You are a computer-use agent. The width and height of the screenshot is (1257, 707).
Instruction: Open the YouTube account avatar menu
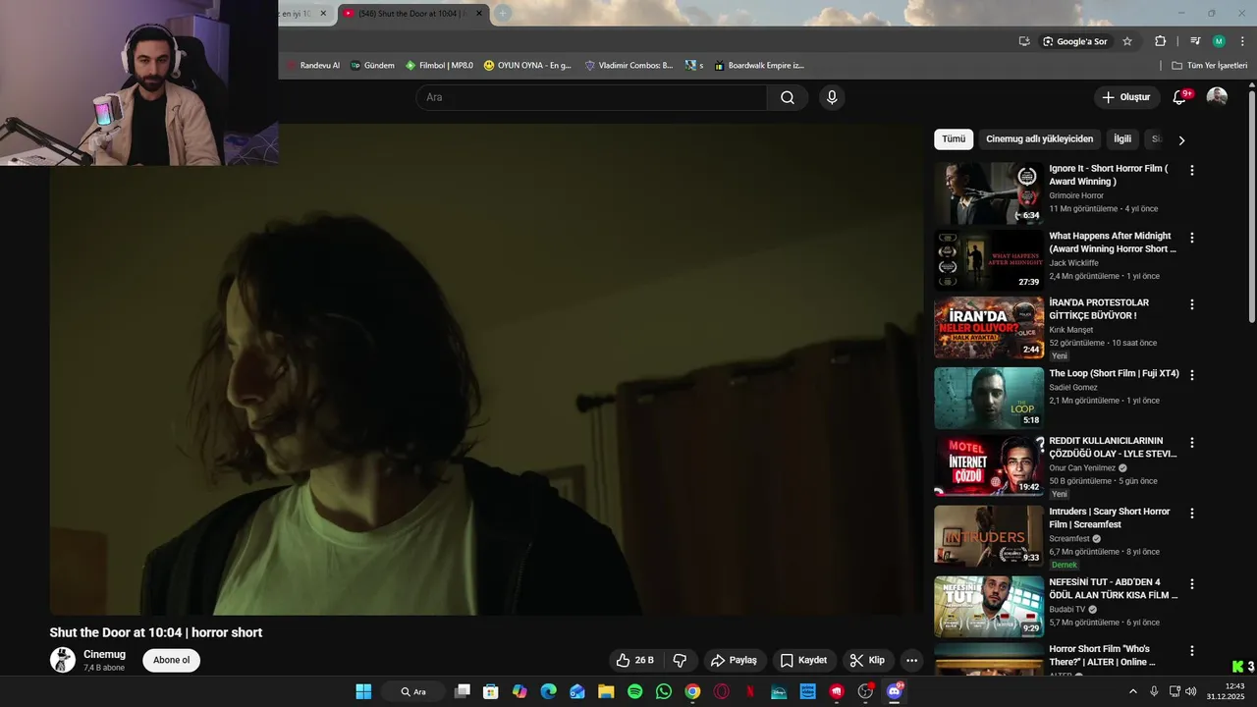(x=1217, y=97)
